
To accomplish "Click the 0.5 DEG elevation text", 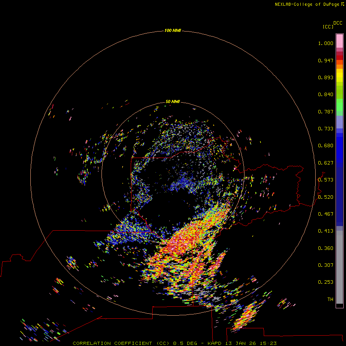I will [x=185, y=343].
